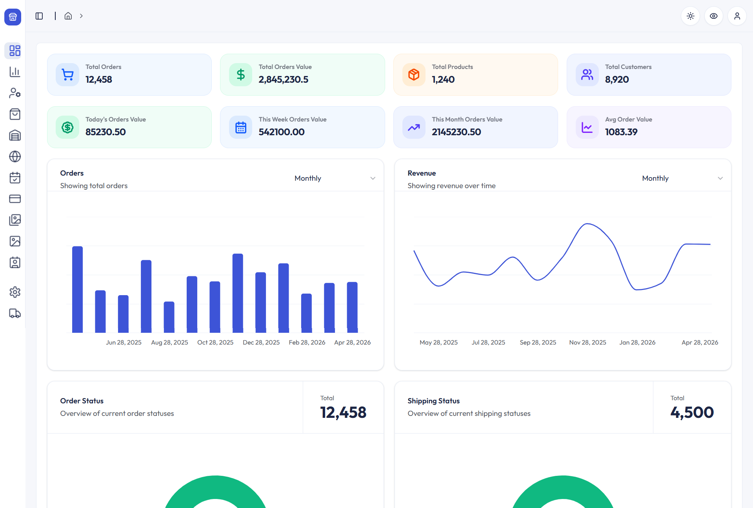Click the value 1083.39
Image resolution: width=753 pixels, height=508 pixels.
pos(621,132)
